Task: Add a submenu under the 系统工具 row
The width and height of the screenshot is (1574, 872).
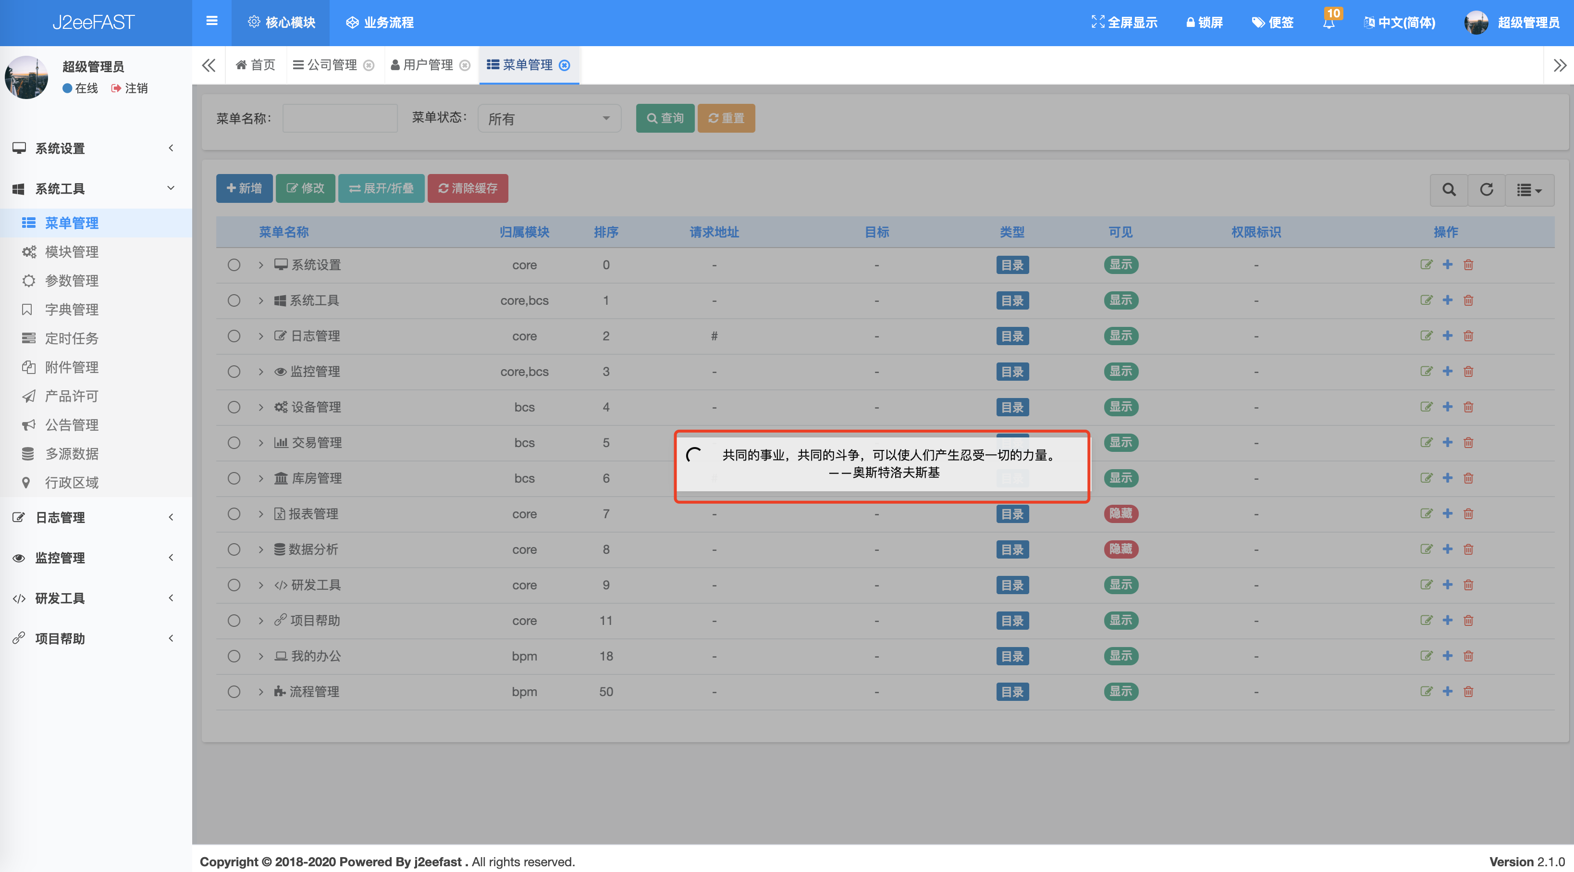Action: pyautogui.click(x=1448, y=300)
